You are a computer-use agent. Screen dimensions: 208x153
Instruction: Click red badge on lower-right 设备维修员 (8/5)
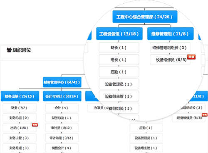(x=205, y=115)
